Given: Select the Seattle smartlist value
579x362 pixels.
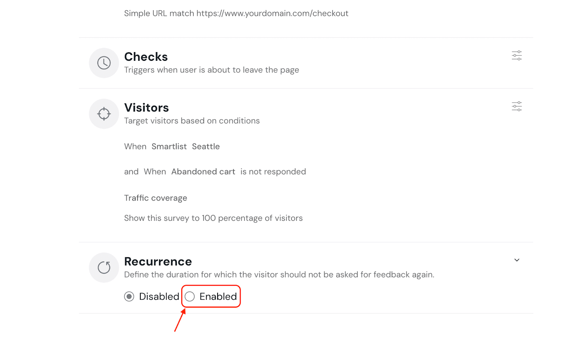Looking at the screenshot, I should click(x=206, y=147).
